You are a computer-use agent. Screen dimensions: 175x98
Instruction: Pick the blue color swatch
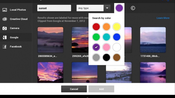coord(117,37)
